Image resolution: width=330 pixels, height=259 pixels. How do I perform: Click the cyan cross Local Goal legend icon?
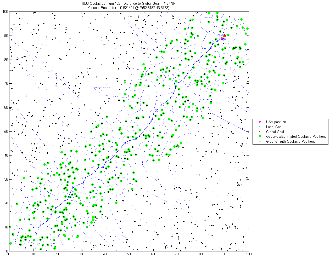click(260, 127)
